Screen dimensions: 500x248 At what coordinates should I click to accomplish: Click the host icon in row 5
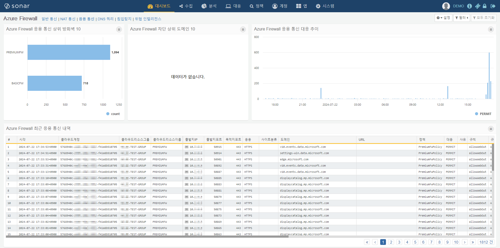186,172
